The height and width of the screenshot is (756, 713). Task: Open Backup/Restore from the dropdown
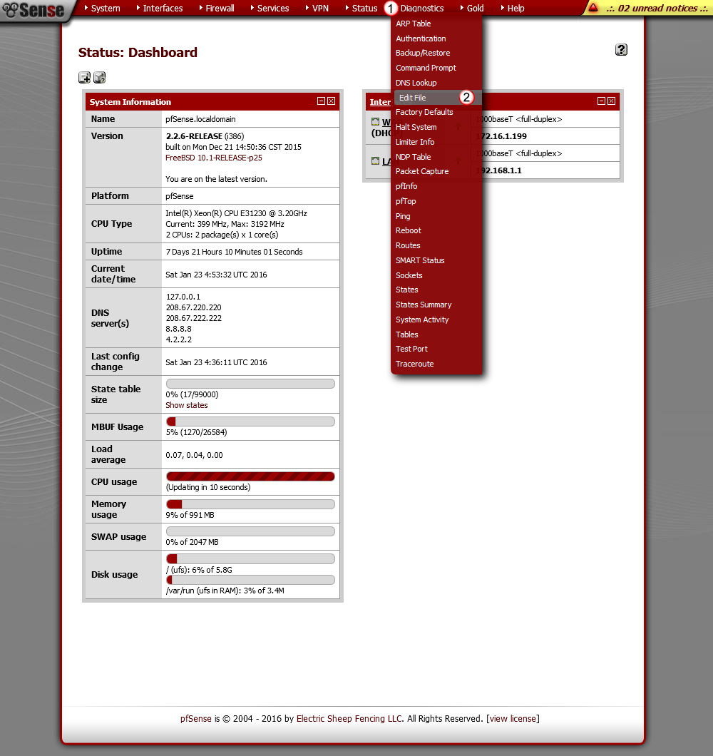pyautogui.click(x=423, y=53)
